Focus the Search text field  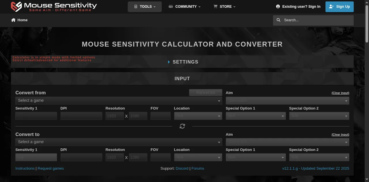tap(317, 20)
